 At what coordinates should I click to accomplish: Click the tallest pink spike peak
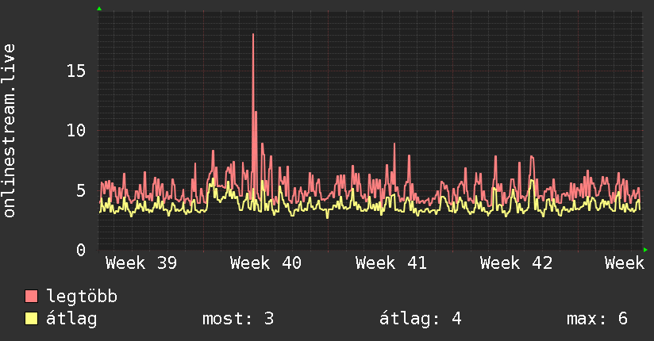253,35
